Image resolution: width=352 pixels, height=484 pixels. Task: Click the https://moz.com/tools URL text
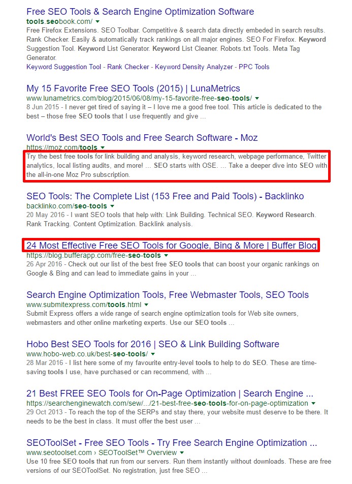pos(62,147)
